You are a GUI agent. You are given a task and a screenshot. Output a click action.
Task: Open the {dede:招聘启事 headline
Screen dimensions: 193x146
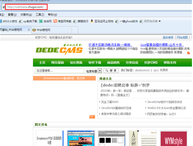point(125,85)
